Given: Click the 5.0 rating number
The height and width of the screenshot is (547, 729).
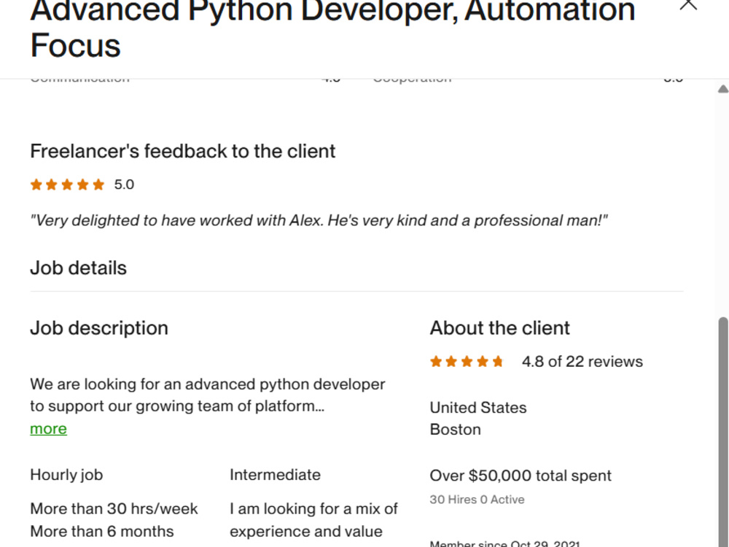Looking at the screenshot, I should click(124, 185).
